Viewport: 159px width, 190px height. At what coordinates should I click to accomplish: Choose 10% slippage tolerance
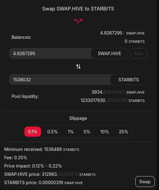point(104,132)
